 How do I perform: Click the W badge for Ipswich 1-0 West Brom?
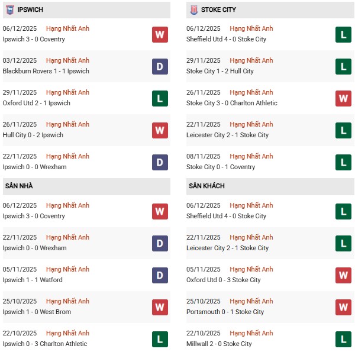click(x=160, y=307)
